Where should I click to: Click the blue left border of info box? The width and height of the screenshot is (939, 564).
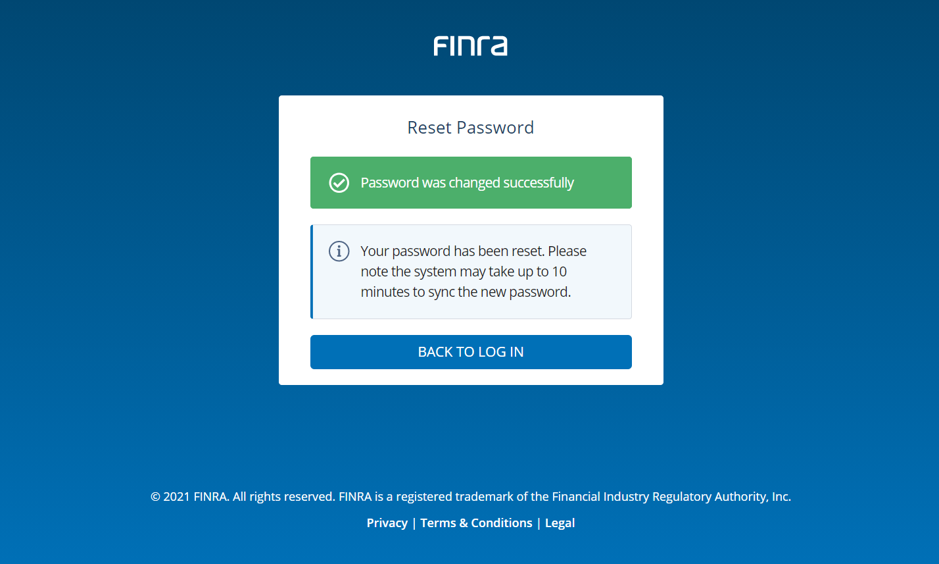312,272
